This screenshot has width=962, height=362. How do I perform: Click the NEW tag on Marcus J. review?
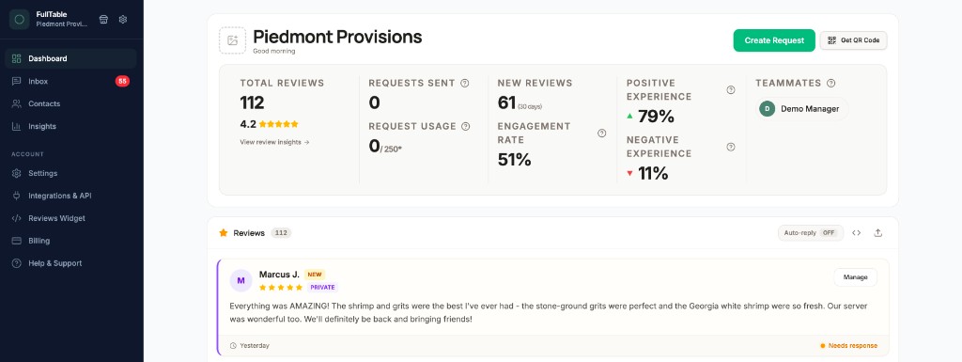[315, 275]
